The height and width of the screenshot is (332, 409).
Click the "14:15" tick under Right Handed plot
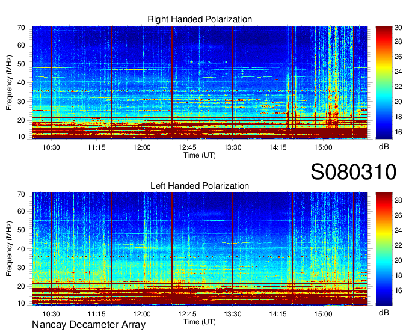coord(278,147)
